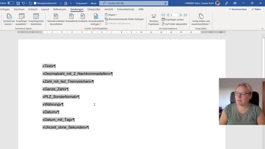Insert an Adressblock
This screenshot has width=265, height=149.
[72, 18]
